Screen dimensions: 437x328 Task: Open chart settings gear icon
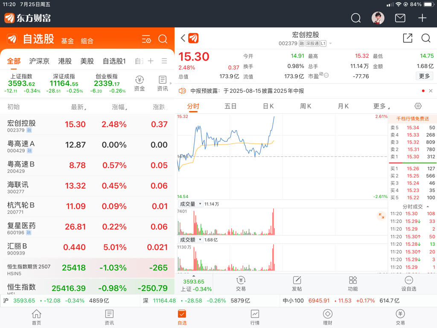418,106
